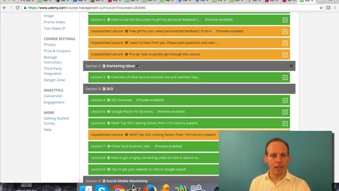Image resolution: width=339 pixels, height=191 pixels.
Task: Click the video icon on Lecture 2
Action: 109,20
